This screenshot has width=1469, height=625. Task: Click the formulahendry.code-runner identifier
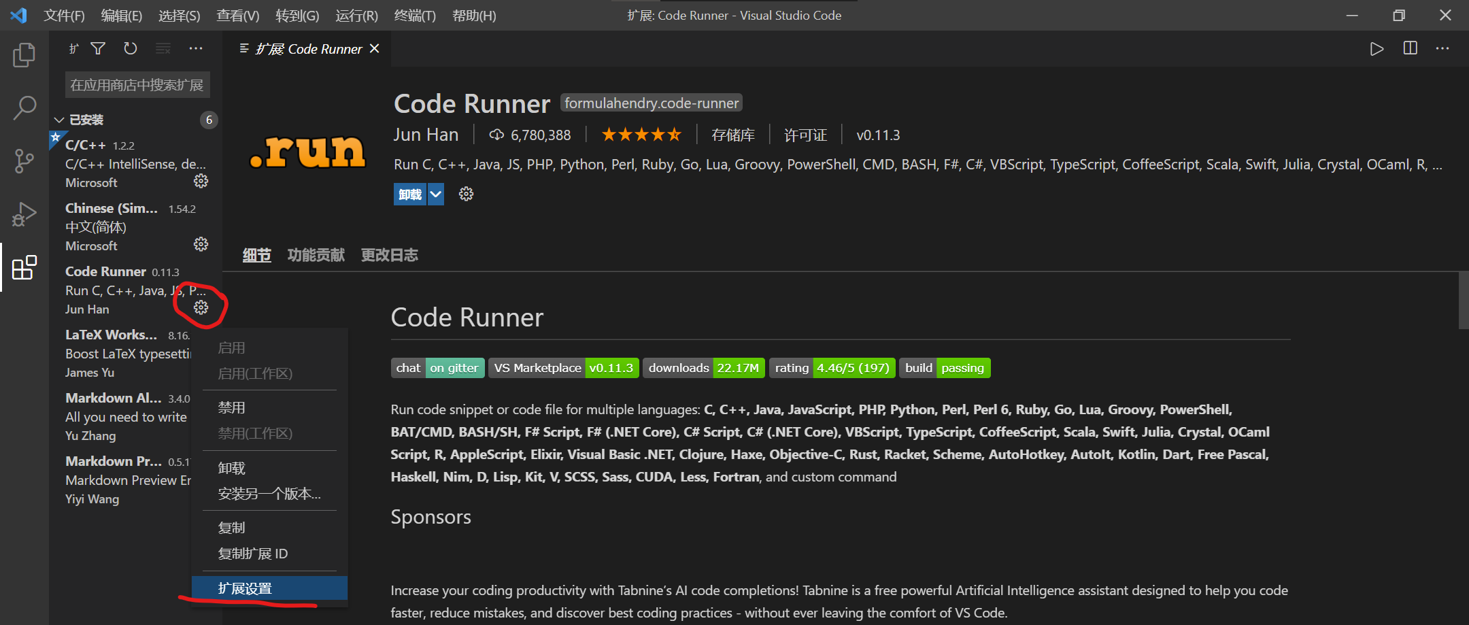[651, 103]
